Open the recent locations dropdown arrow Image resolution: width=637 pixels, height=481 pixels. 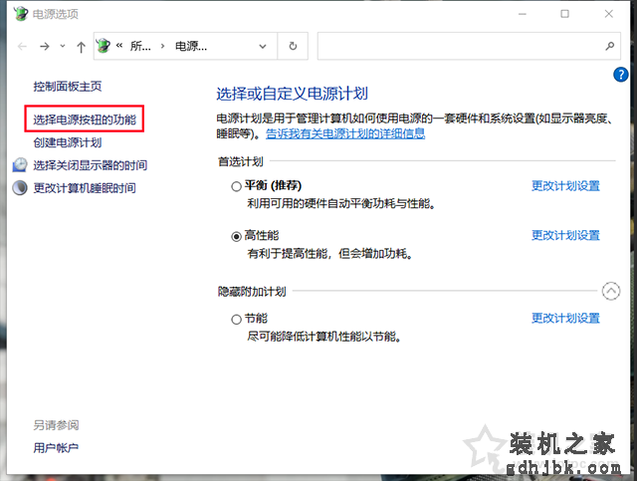point(63,46)
